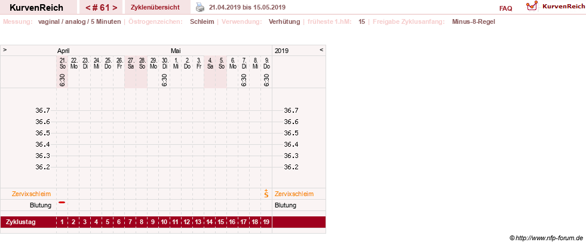The image size is (586, 245).
Task: Click the 'Mai' month header
Action: (176, 51)
